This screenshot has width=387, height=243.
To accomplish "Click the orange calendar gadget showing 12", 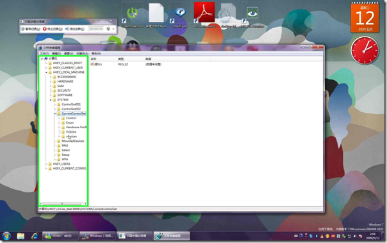I will point(365,17).
